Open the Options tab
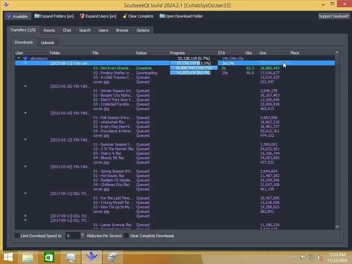This screenshot has height=264, width=352. [x=143, y=30]
